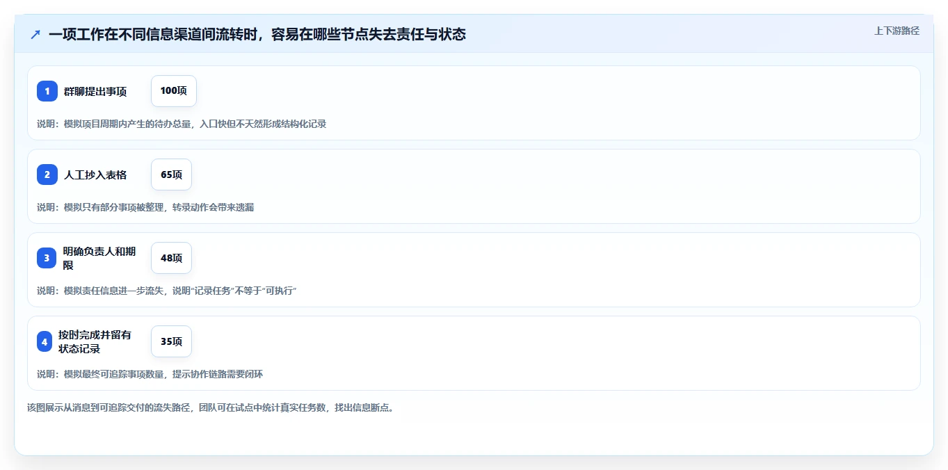948x470 pixels.
Task: Click the footer note 该图展示从消息到可追踪交付
Action: (x=211, y=407)
